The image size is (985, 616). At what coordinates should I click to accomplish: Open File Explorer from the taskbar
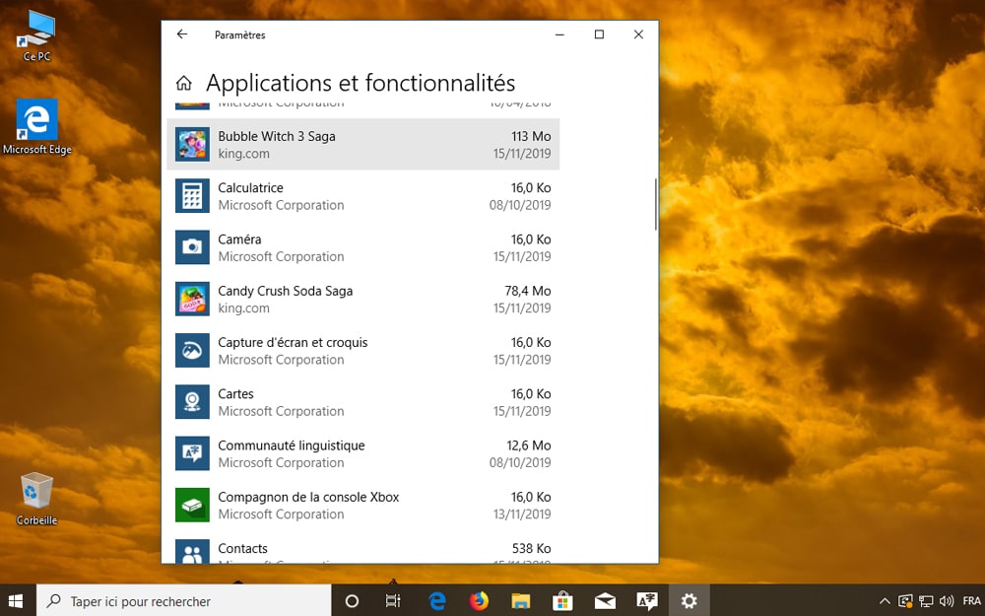click(521, 601)
